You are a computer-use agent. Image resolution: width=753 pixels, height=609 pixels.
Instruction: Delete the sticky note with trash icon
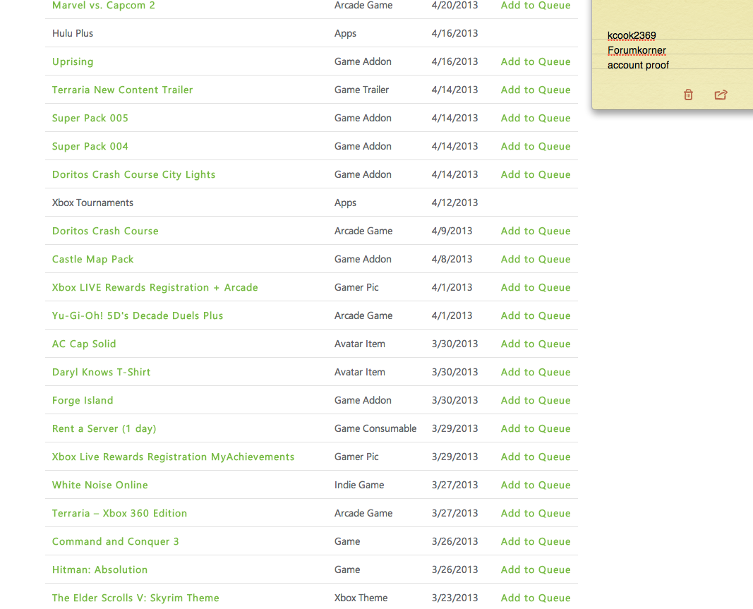(688, 95)
